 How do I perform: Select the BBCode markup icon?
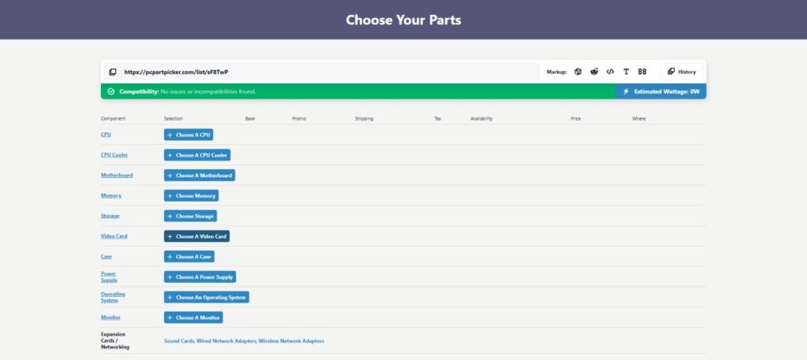pos(642,72)
